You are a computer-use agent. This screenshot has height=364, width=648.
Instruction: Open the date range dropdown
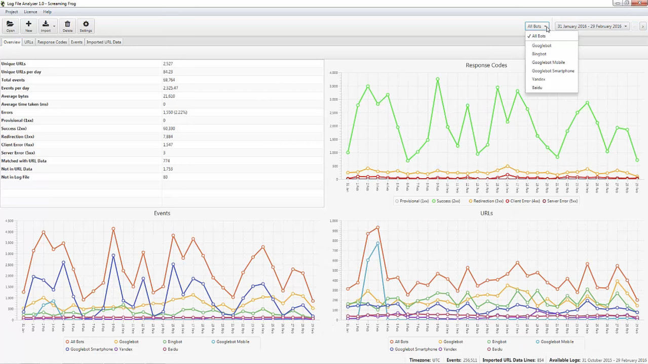pos(592,26)
